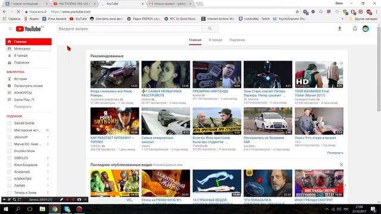Select Мой канал in the sidebar
This screenshot has height=214, width=381.
[29, 49]
